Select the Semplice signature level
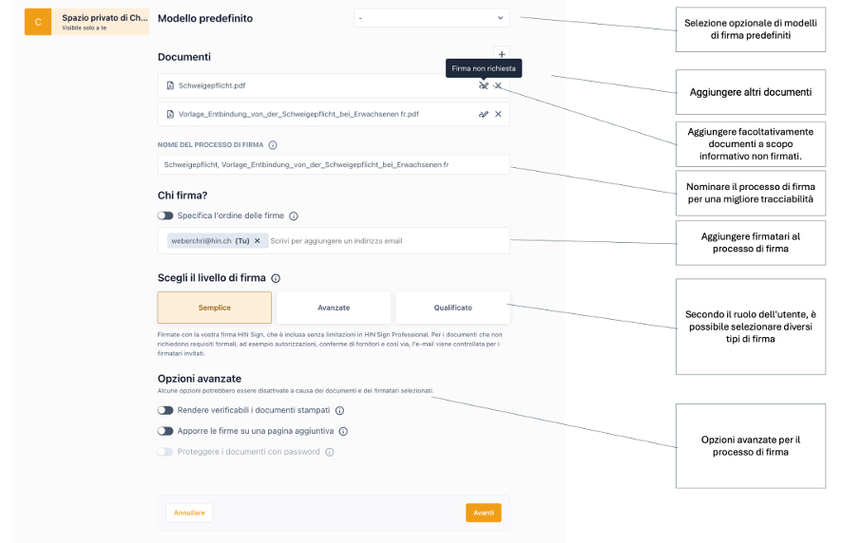The image size is (842, 543). pos(215,308)
